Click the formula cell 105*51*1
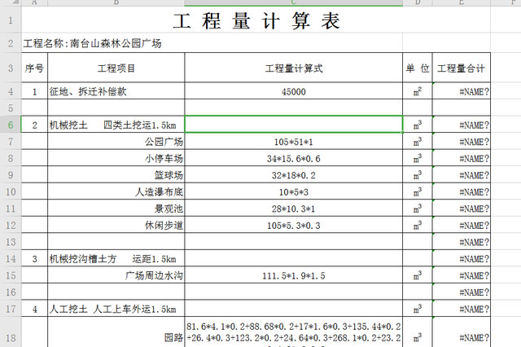The image size is (521, 347). [x=293, y=141]
